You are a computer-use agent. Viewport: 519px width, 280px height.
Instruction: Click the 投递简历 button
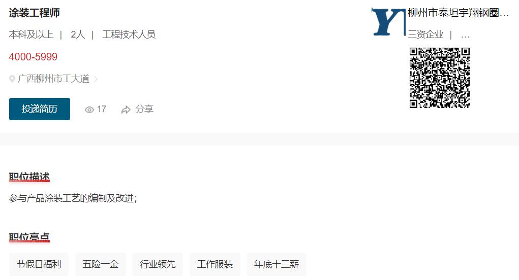click(39, 109)
